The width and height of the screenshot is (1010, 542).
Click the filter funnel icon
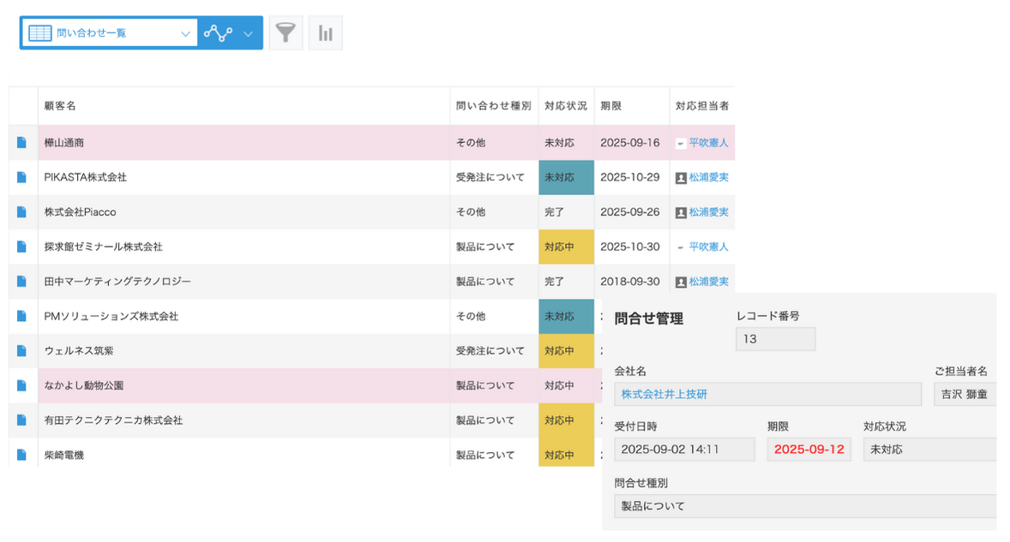[286, 33]
